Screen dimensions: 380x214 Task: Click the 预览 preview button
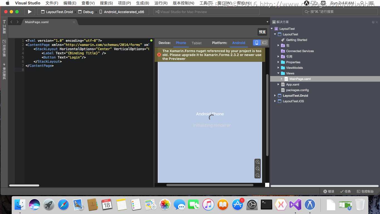point(262,32)
